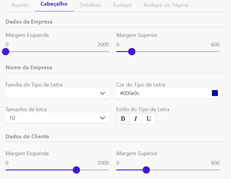This screenshot has height=179, width=231.
Task: Open the Detalhes tab
Action: tap(90, 5)
